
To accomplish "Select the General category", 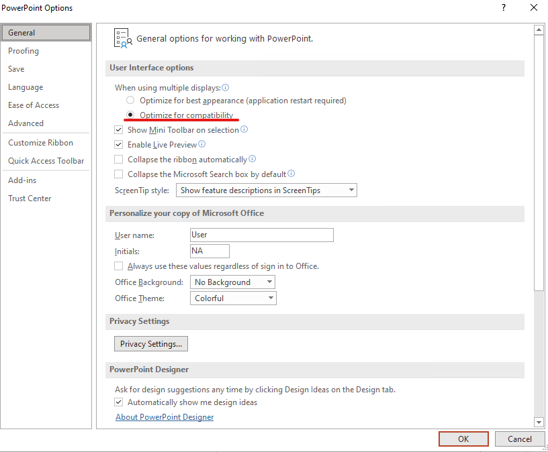I will (46, 33).
